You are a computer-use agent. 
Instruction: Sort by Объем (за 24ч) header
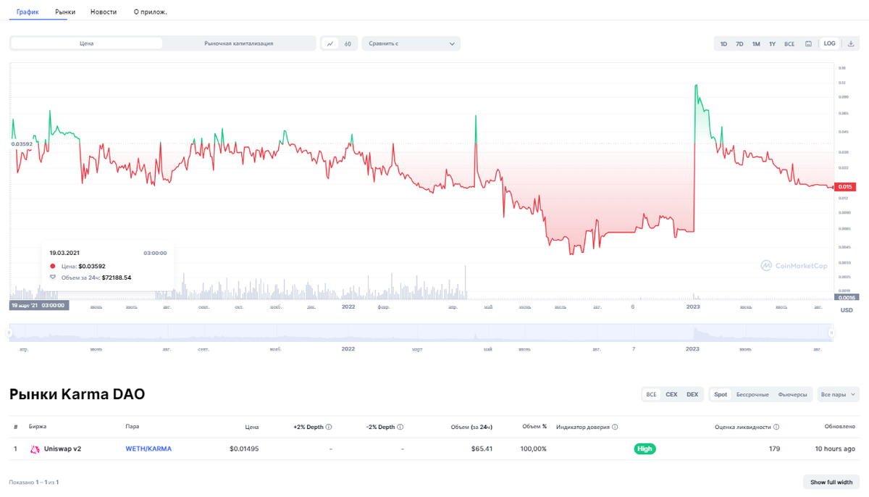[x=471, y=427]
